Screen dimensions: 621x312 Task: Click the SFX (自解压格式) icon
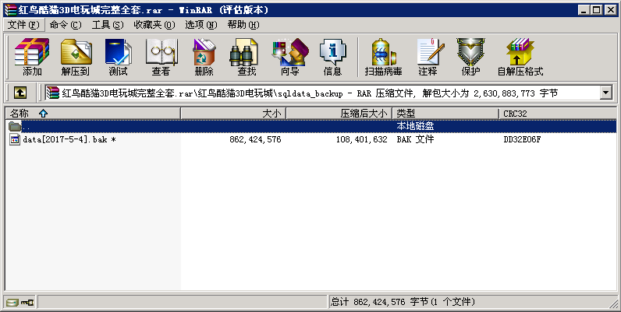coord(520,58)
